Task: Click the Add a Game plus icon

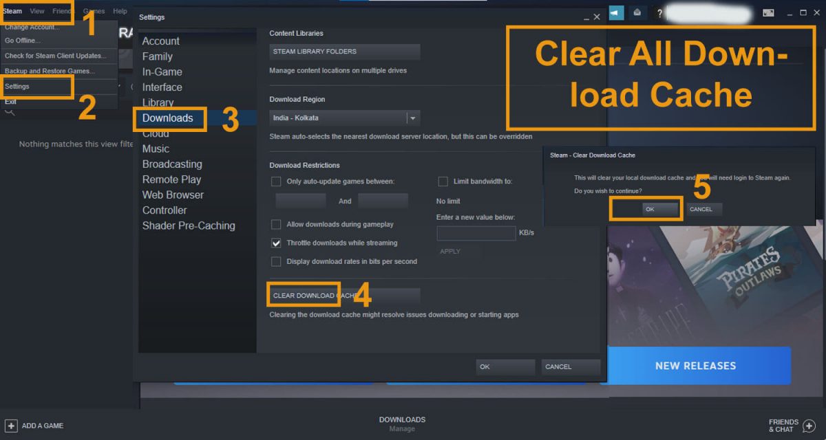Action: (10, 426)
